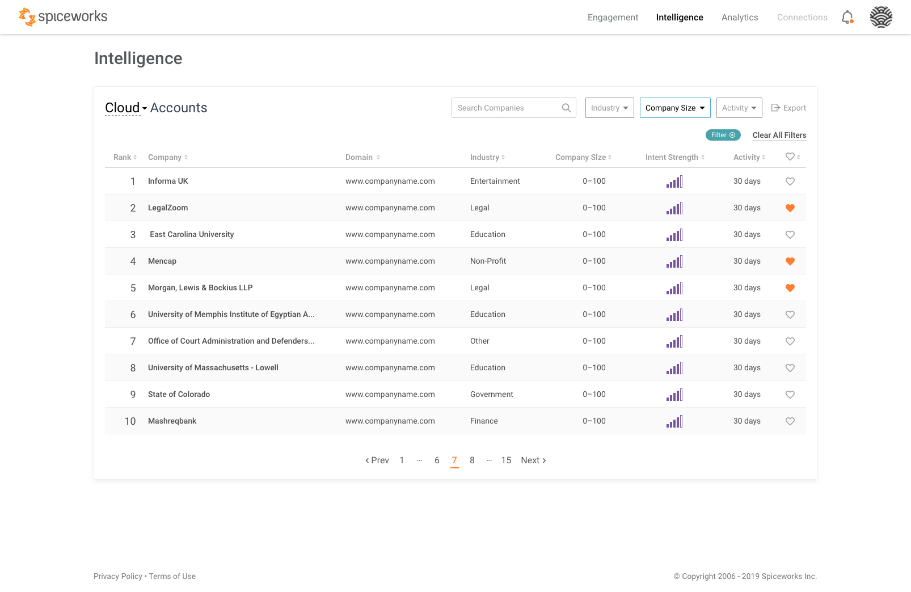Open the notifications bell
This screenshot has width=911, height=592.
[x=847, y=18]
